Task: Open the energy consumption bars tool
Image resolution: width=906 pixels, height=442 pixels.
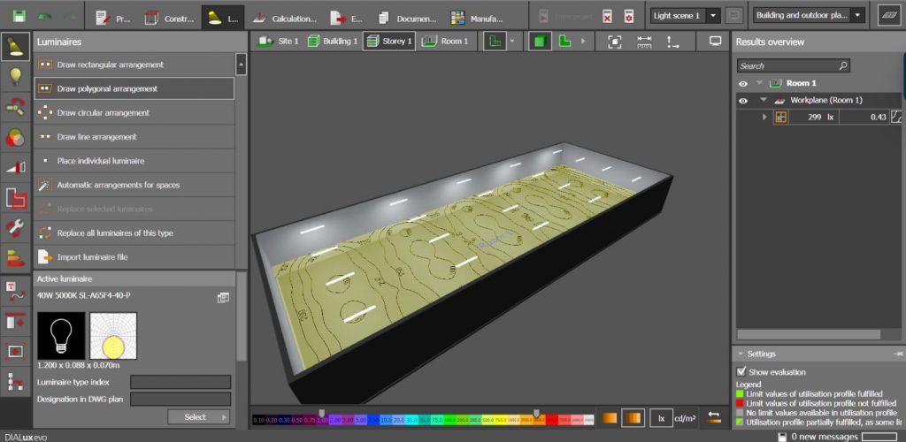Action: (x=16, y=256)
